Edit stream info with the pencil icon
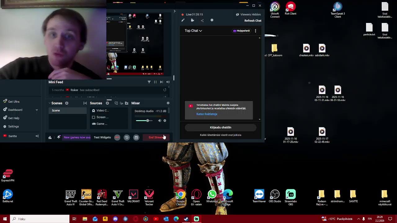The image size is (397, 223). pos(183,20)
